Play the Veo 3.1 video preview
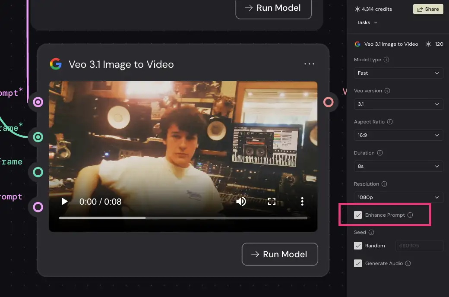 tap(65, 202)
